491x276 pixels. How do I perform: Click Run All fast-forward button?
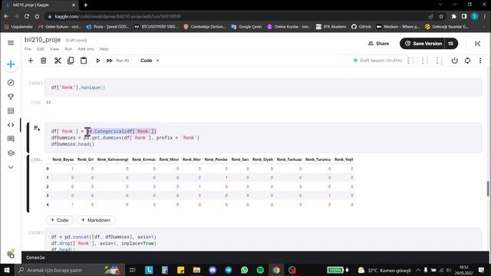[x=117, y=61]
